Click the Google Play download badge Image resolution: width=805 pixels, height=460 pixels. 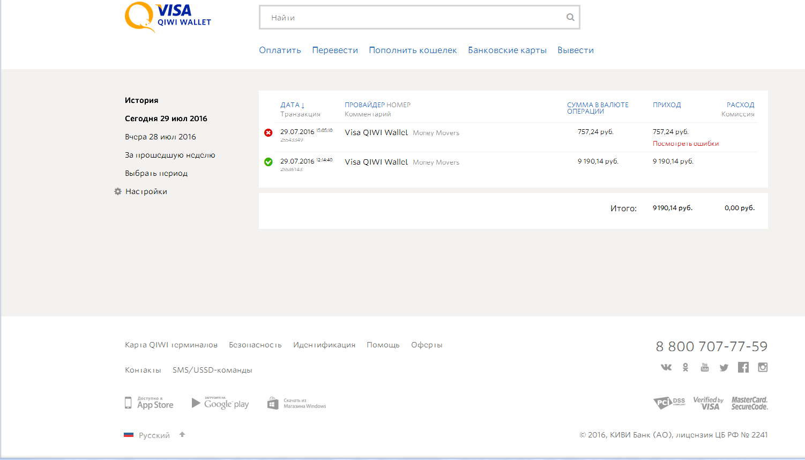pos(220,403)
